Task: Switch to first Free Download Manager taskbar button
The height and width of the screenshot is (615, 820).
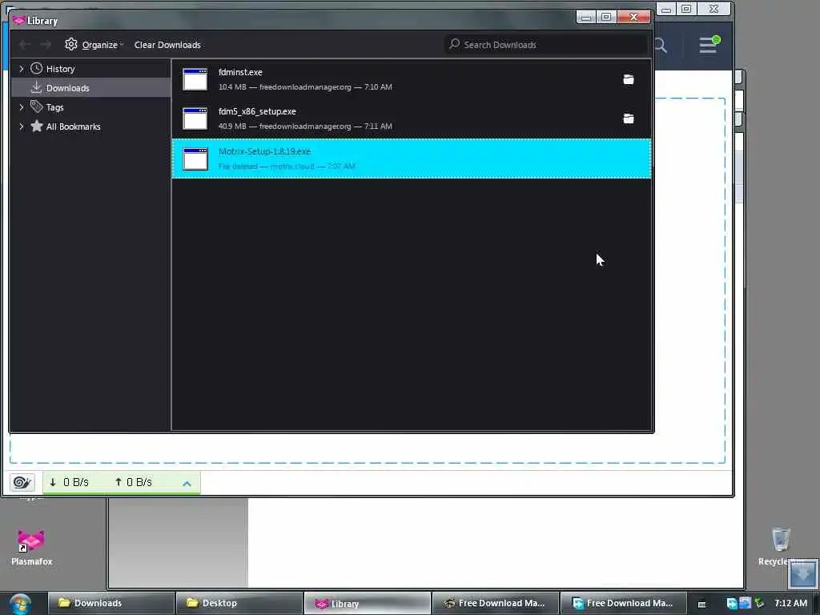Action: click(x=495, y=603)
